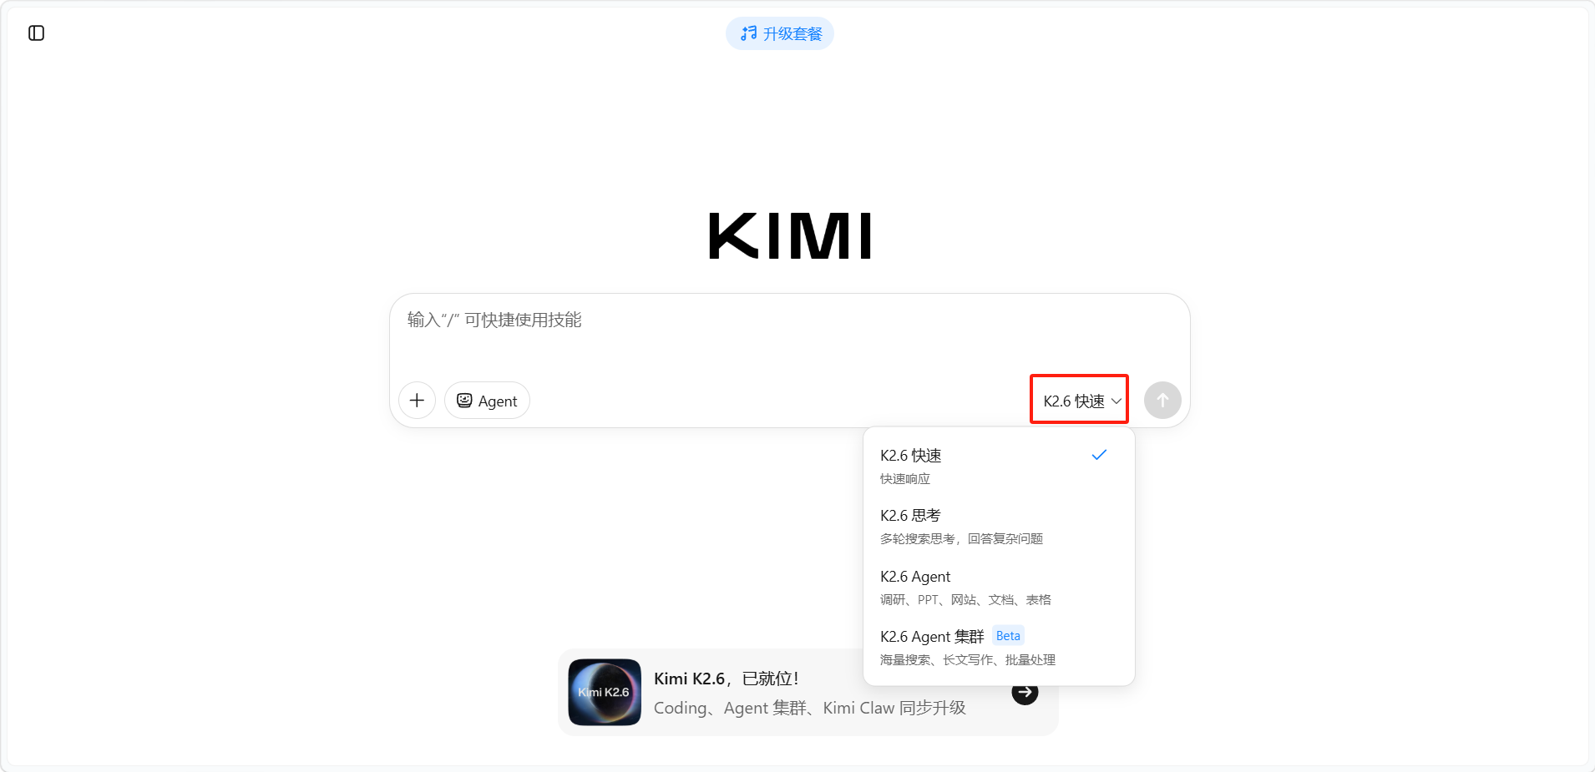Viewport: 1595px width, 772px height.
Task: Collapse the model selector chevron arrow
Action: click(x=1116, y=401)
